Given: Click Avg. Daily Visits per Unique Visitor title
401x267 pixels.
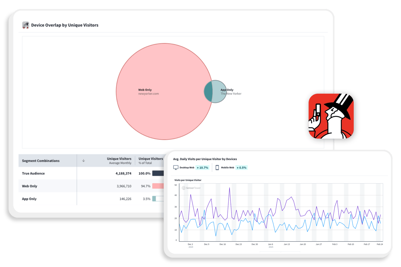Looking at the screenshot, I should pos(205,159).
